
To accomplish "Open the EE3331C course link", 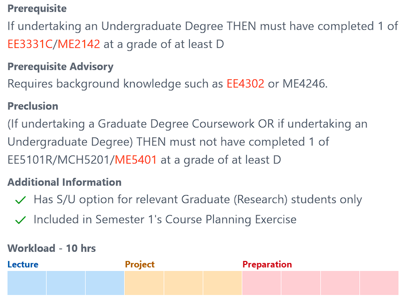I will [30, 45].
